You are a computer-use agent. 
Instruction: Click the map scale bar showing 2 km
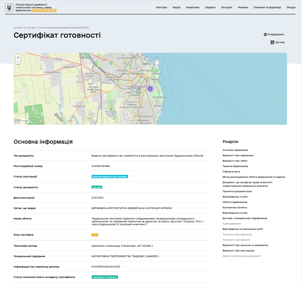click(x=22, y=120)
